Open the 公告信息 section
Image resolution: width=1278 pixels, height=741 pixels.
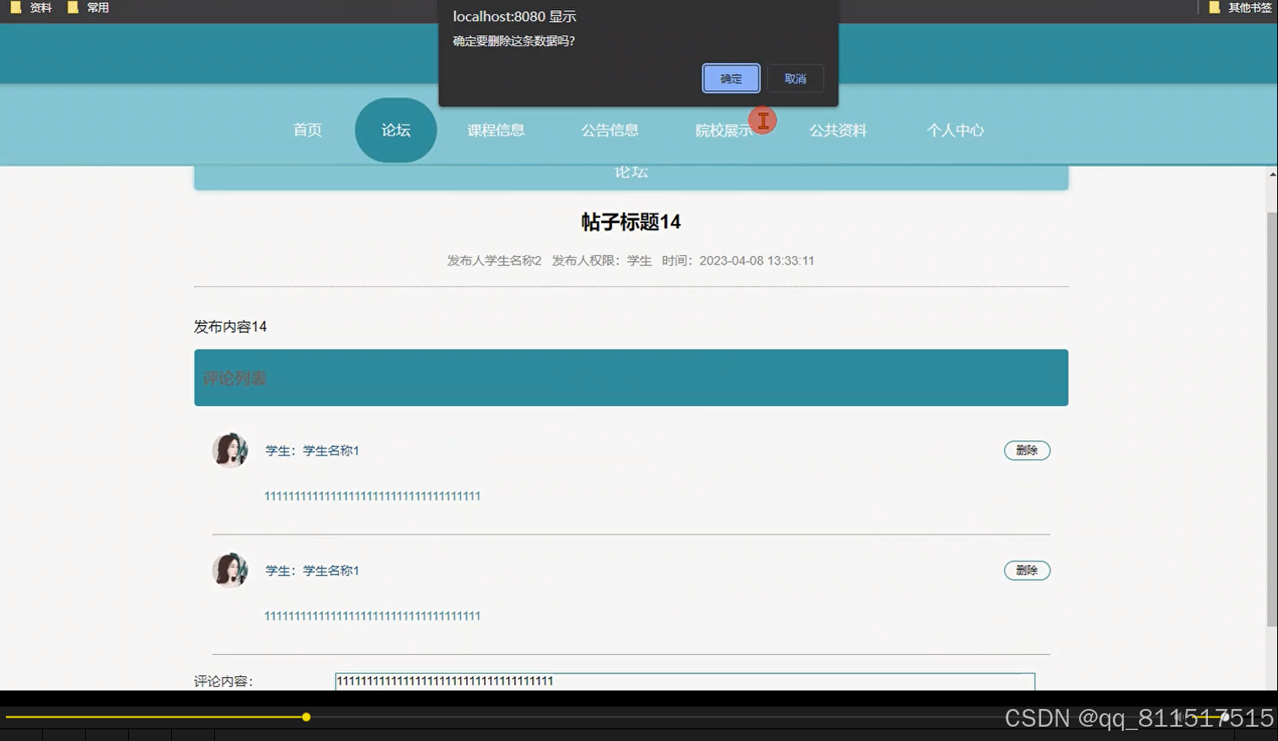[x=609, y=130]
